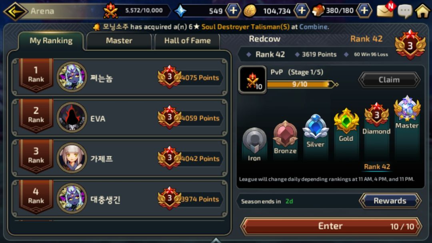The width and height of the screenshot is (432, 243).
Task: Add gold coins with plus button
Action: click(302, 11)
